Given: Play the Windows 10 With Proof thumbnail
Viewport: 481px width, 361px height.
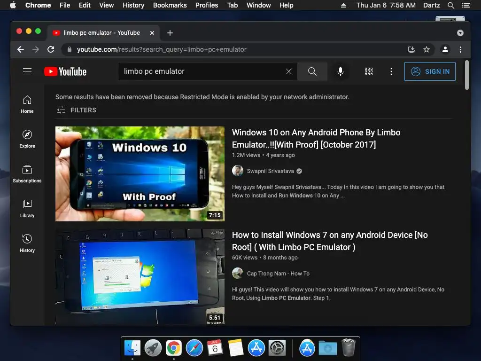Looking at the screenshot, I should pos(140,174).
